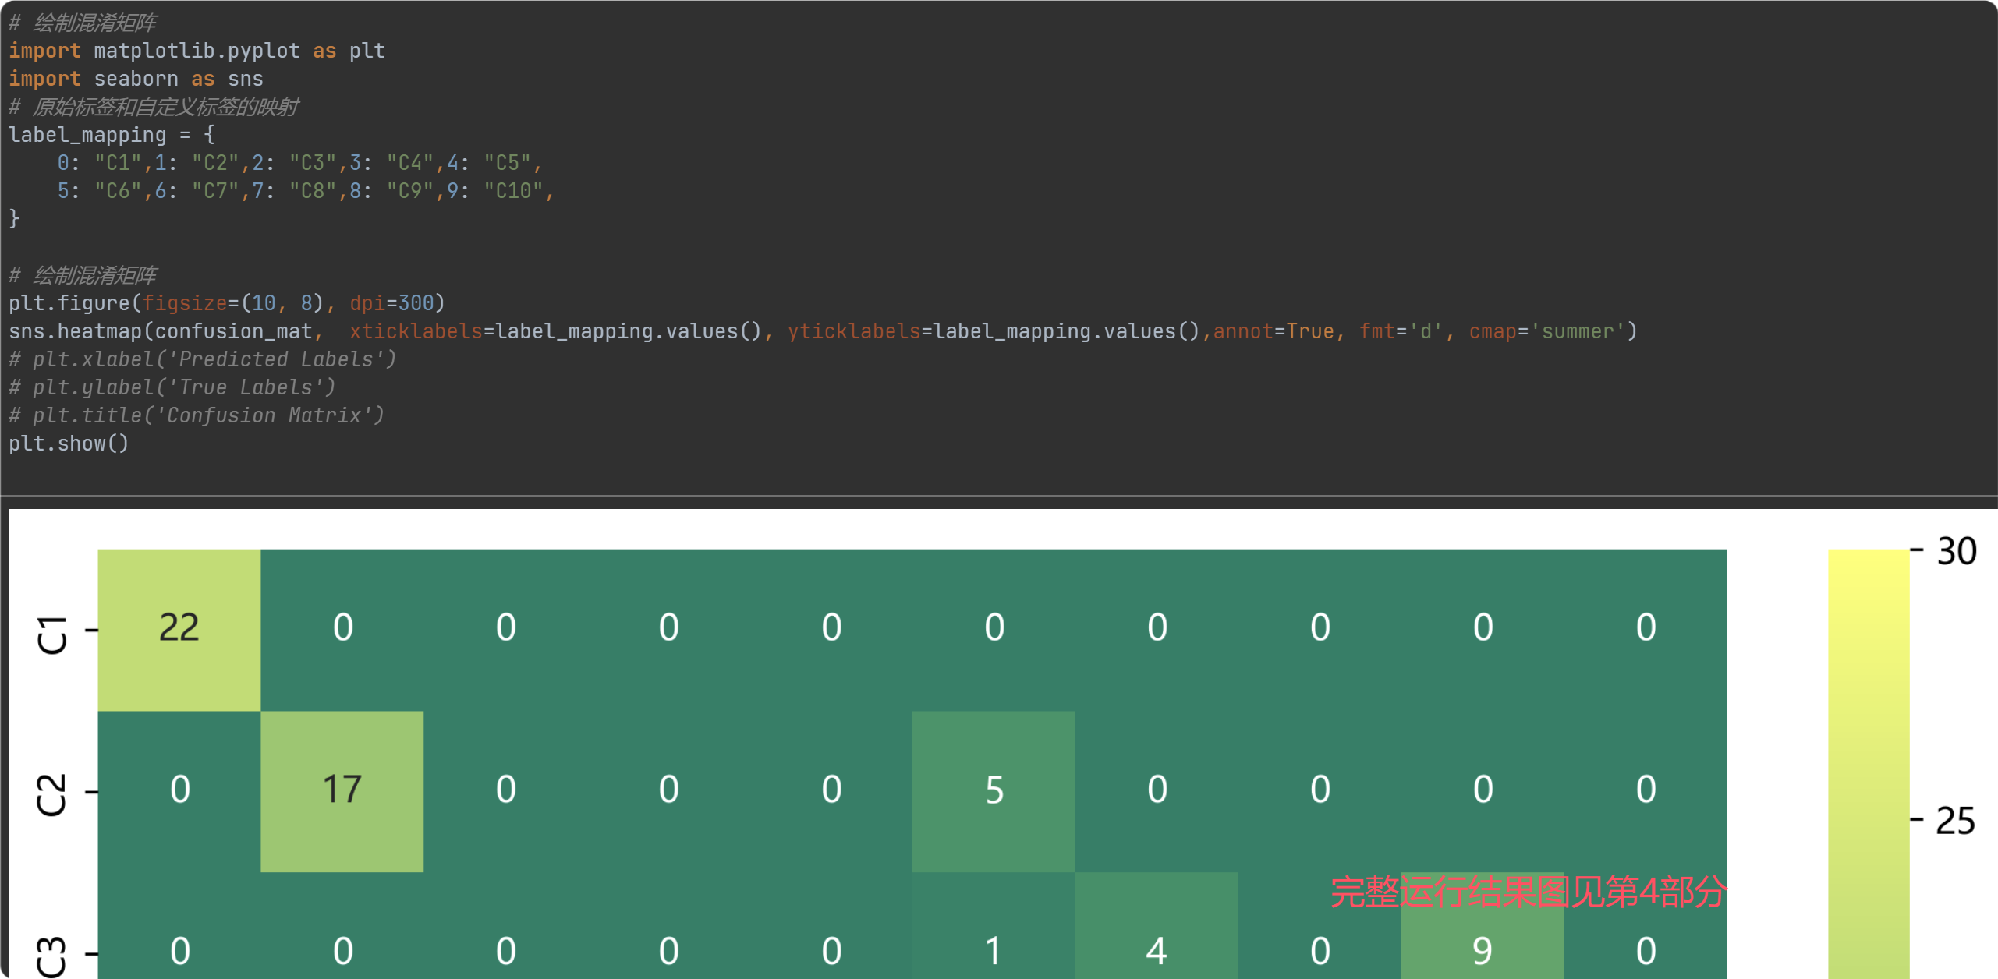
Task: Click the heatmap cell showing 5
Action: (x=993, y=790)
